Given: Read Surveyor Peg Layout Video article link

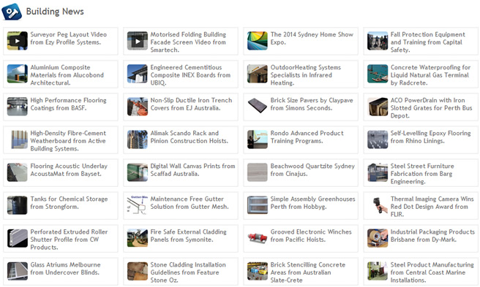Looking at the screenshot, I should pyautogui.click(x=69, y=39).
